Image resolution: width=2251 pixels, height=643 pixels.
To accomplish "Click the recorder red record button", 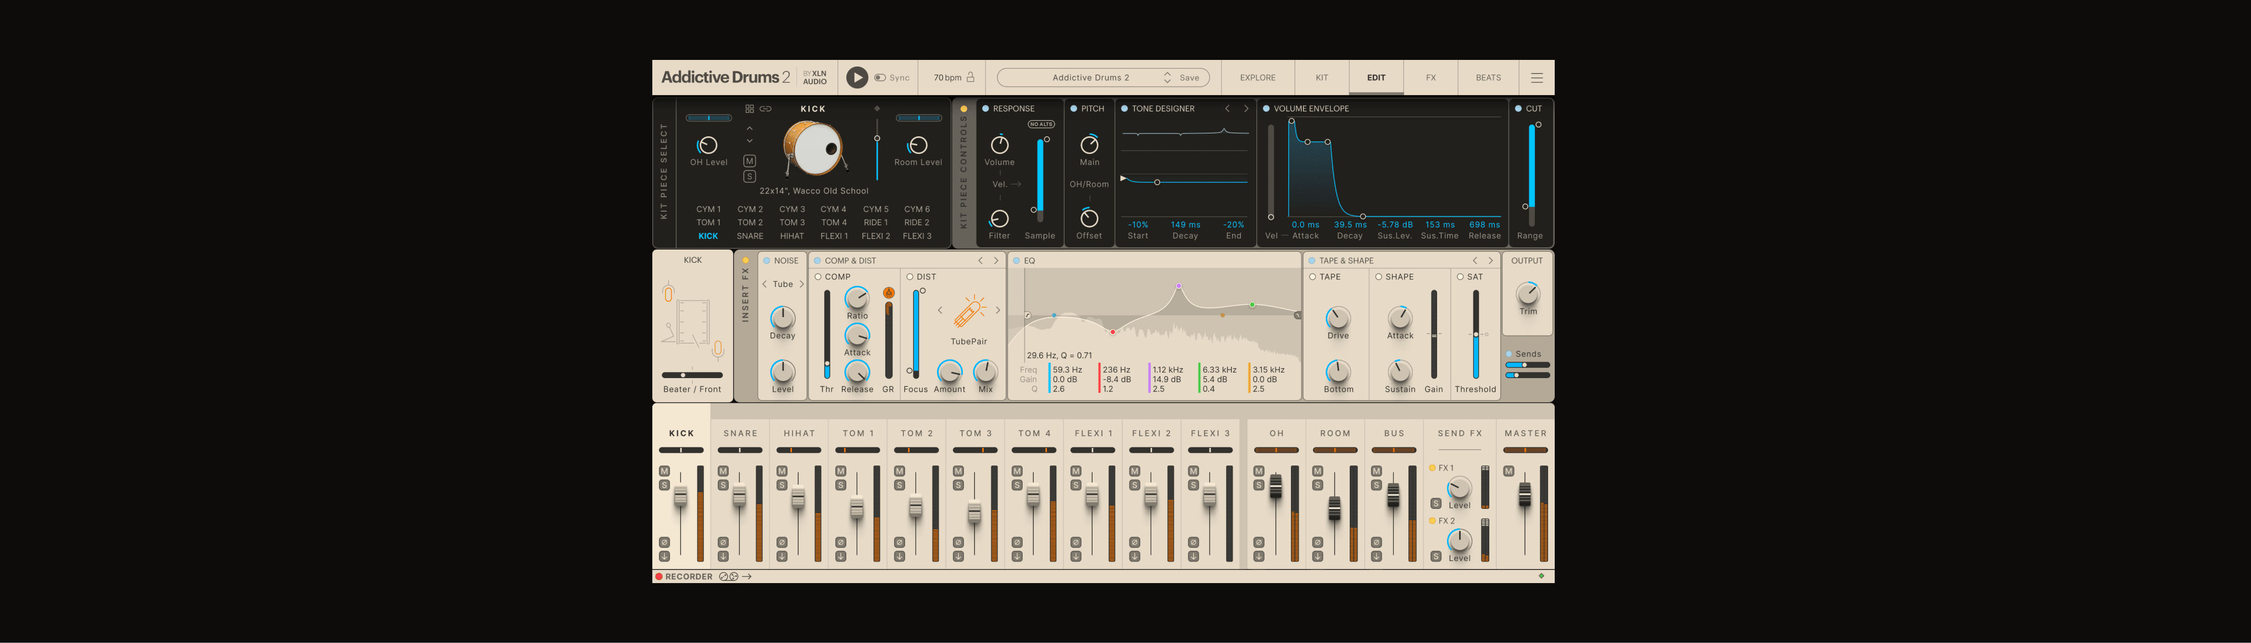I will click(659, 577).
